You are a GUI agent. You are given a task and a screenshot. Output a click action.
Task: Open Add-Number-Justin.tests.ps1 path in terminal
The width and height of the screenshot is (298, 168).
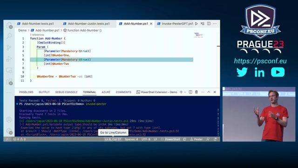[77, 121]
